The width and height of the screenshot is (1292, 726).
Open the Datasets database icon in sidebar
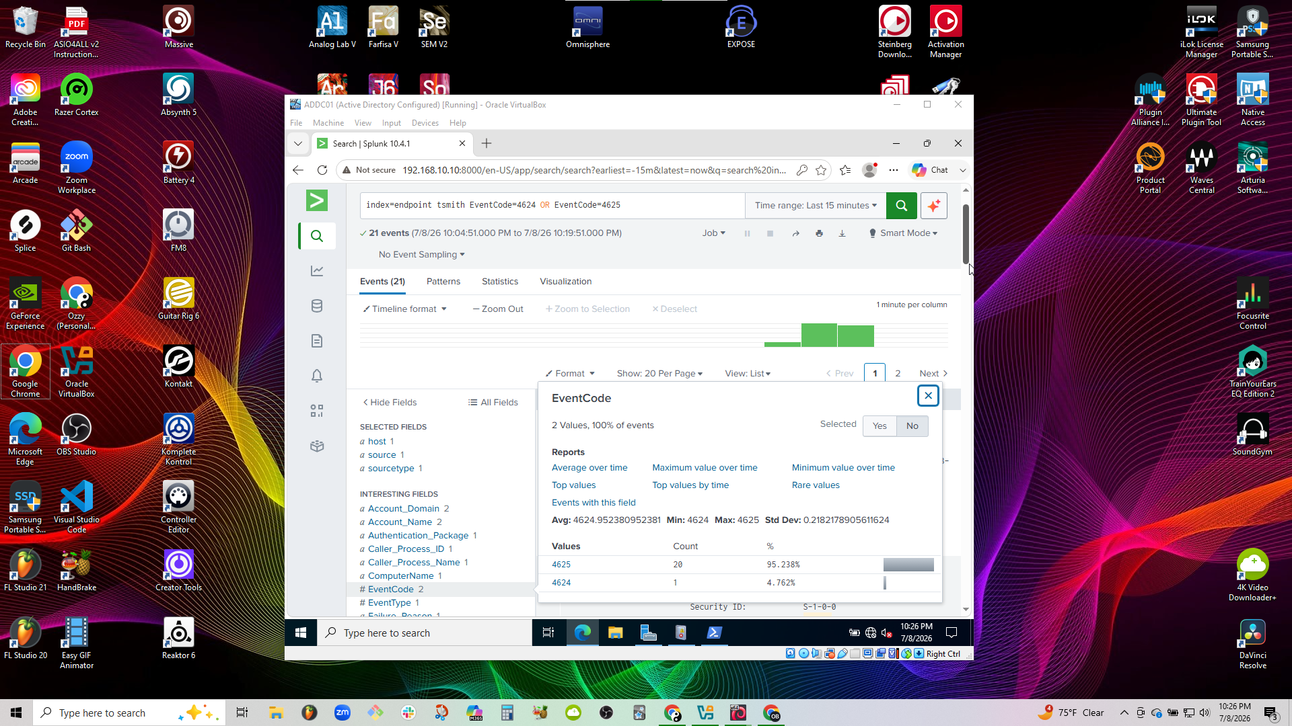pos(317,306)
